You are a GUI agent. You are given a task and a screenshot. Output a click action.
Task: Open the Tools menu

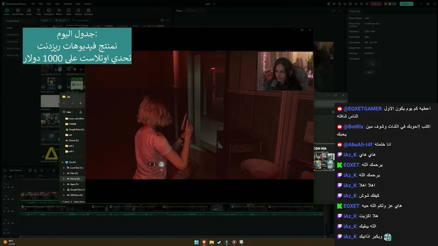coord(49,4)
